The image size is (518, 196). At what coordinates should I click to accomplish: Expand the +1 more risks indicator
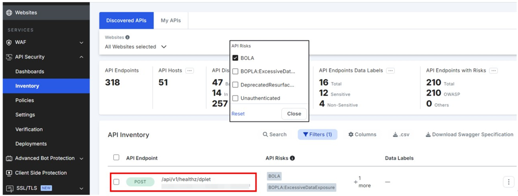(362, 182)
